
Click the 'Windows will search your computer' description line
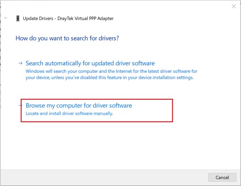(x=111, y=71)
